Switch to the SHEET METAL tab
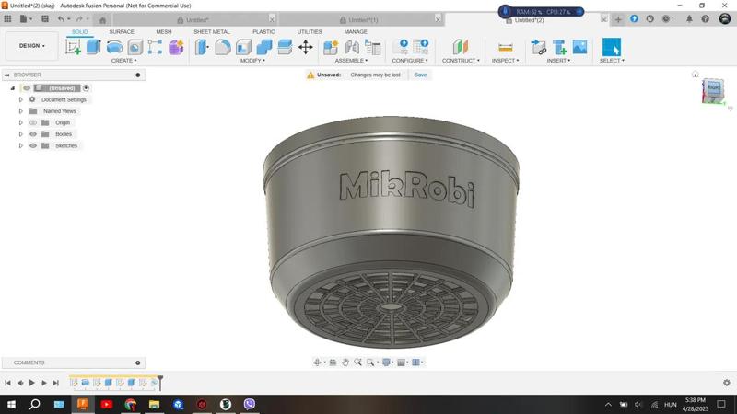737x414 pixels. point(212,31)
